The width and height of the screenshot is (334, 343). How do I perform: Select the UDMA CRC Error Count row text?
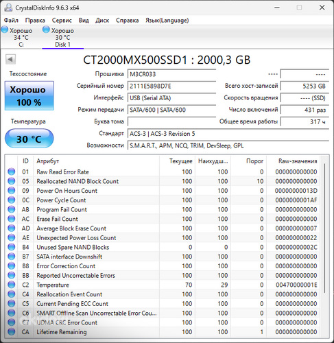[x=67, y=322]
